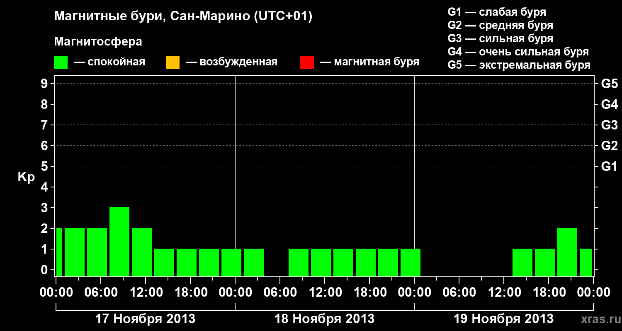Select the 'G3 — сильная буря' legend line
The height and width of the screenshot is (331, 622).
pyautogui.click(x=501, y=38)
